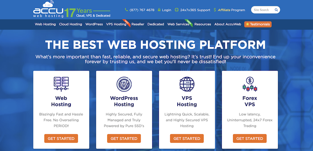This screenshot has height=151, width=313.
Task: Click the star icon in Testimonials
Action: point(247,24)
